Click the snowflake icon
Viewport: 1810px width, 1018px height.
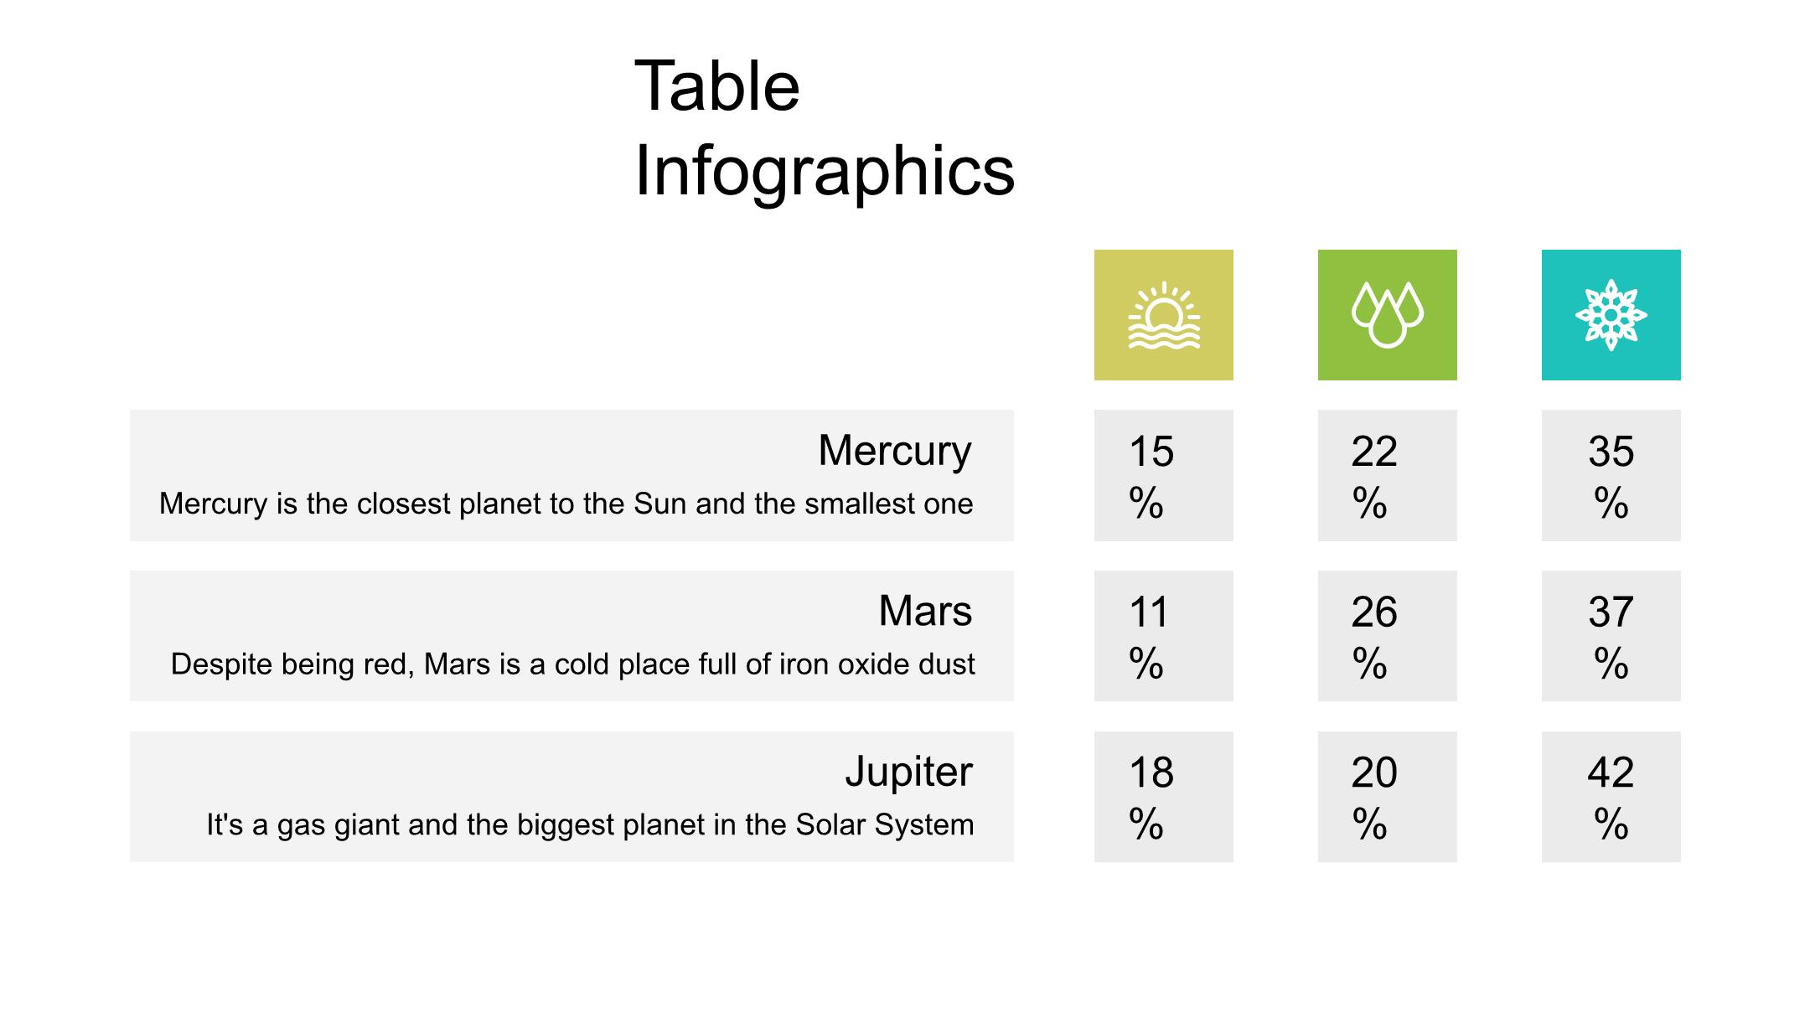(x=1611, y=315)
